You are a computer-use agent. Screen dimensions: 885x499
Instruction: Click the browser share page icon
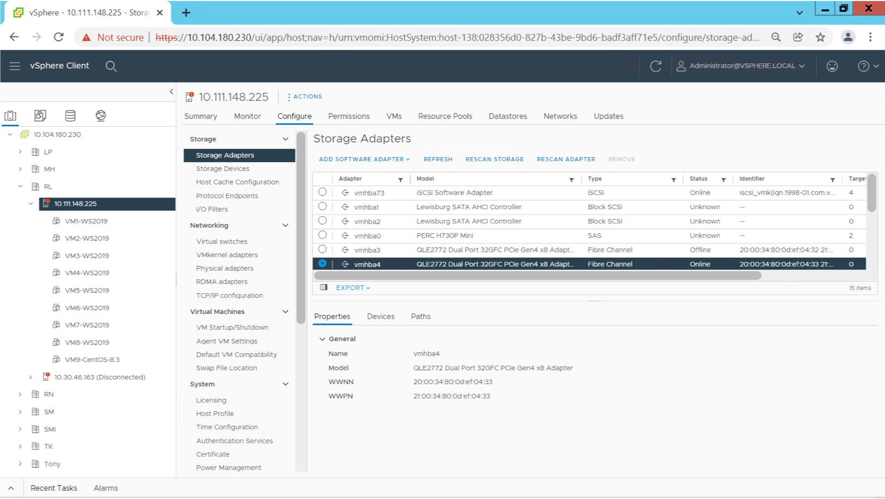coord(798,37)
